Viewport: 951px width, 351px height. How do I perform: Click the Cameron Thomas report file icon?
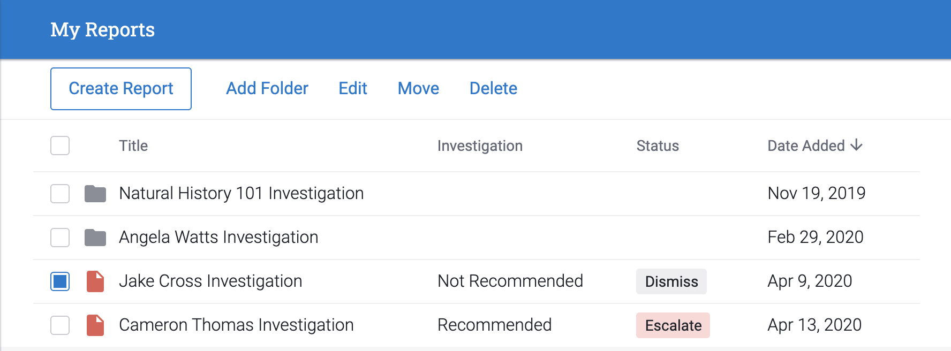95,325
